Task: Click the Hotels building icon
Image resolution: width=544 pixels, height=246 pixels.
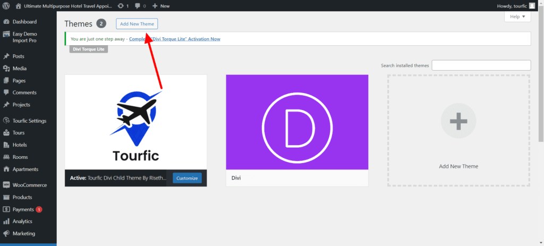Action: tap(6, 145)
